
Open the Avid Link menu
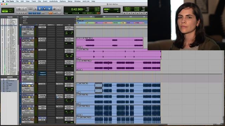click(x=86, y=1)
